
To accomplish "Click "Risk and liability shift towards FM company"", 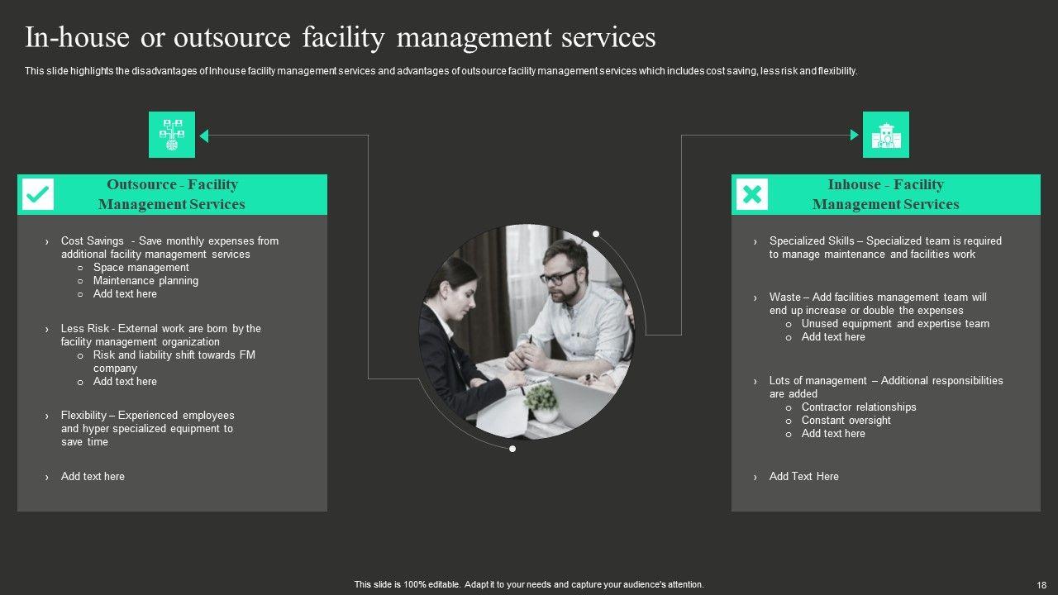I will (x=174, y=362).
